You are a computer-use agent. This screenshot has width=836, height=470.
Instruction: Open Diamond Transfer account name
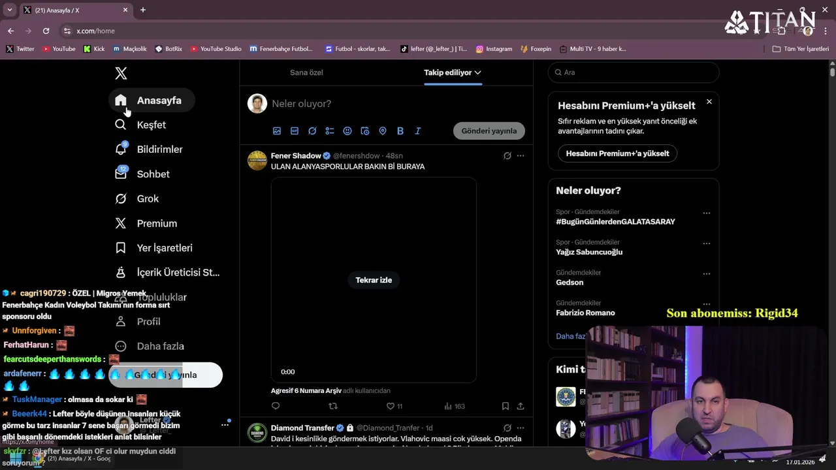point(302,428)
